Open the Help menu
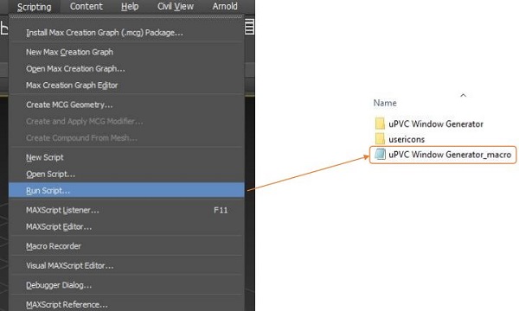519x311 pixels. [x=130, y=7]
